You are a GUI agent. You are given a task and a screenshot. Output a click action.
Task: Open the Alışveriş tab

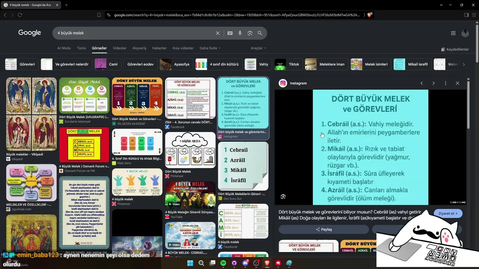[139, 48]
